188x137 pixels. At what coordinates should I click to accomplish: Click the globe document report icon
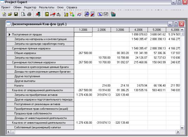click(87, 14)
